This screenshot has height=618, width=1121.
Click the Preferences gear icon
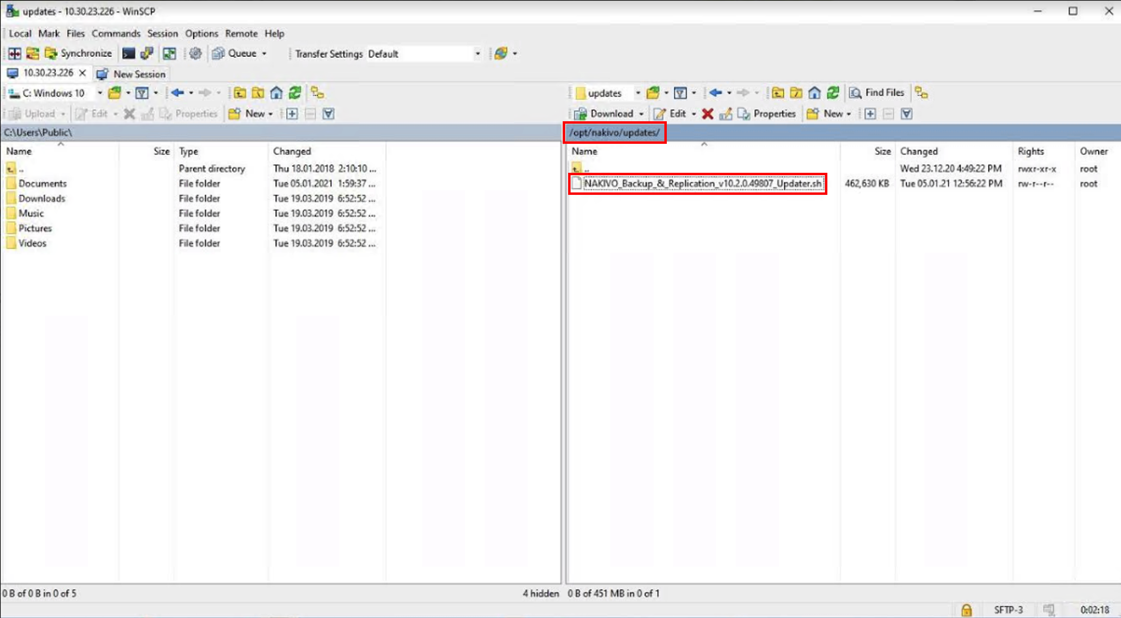coord(195,54)
